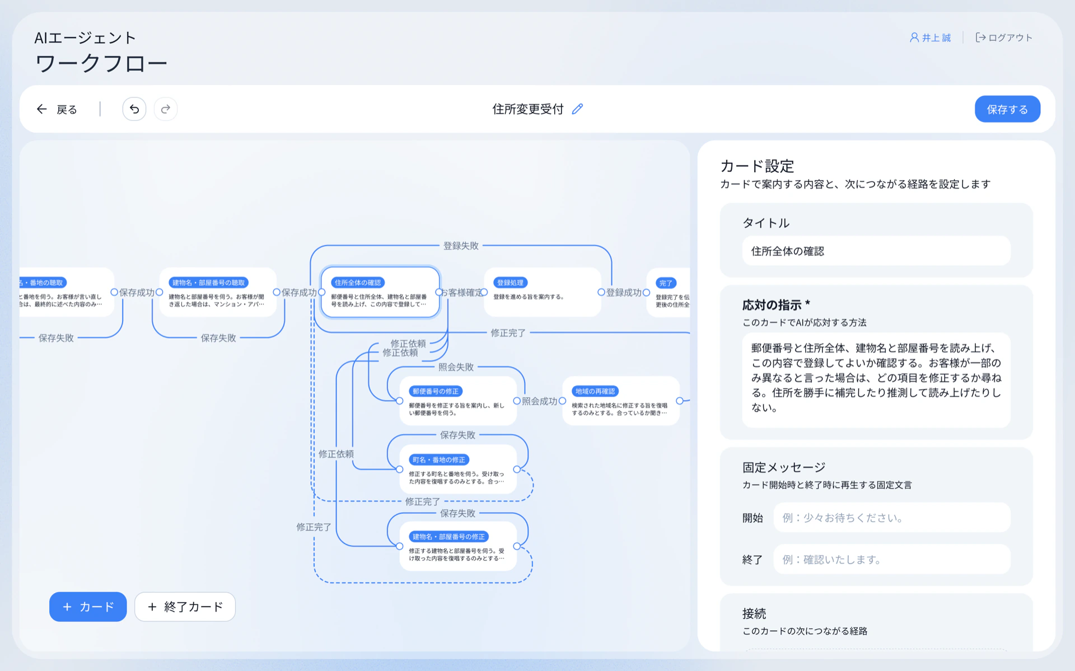Select the 建物名・部屋番号の修正 card
The height and width of the screenshot is (671, 1075).
click(458, 546)
